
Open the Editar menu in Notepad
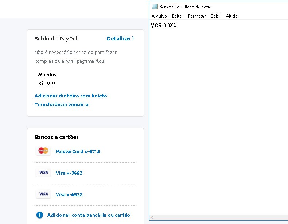coord(178,16)
